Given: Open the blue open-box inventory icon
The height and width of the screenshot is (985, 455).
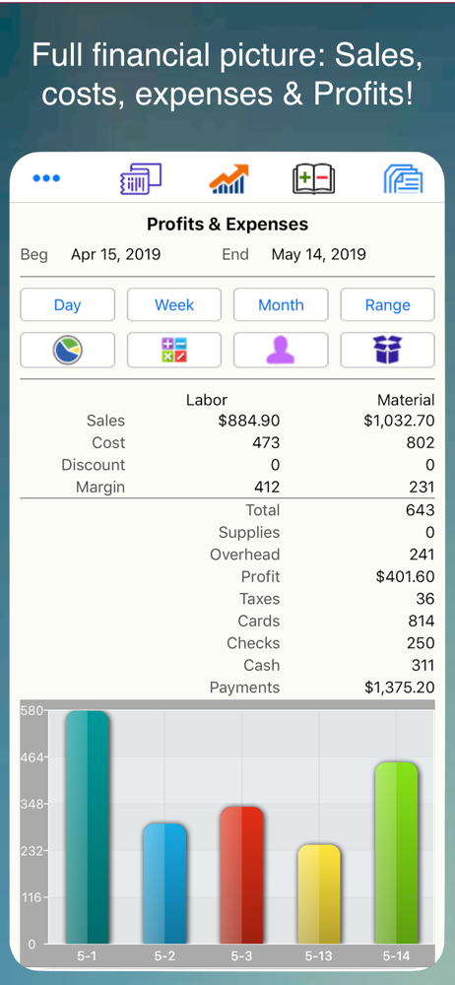Looking at the screenshot, I should [x=388, y=350].
